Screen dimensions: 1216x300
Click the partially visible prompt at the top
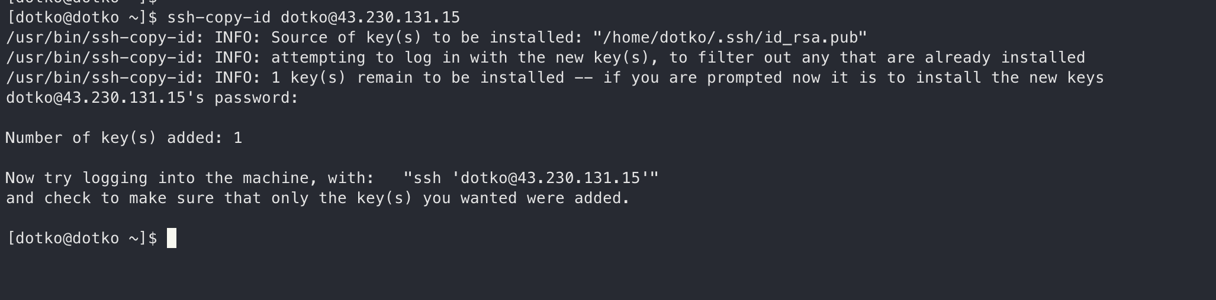[82, 2]
